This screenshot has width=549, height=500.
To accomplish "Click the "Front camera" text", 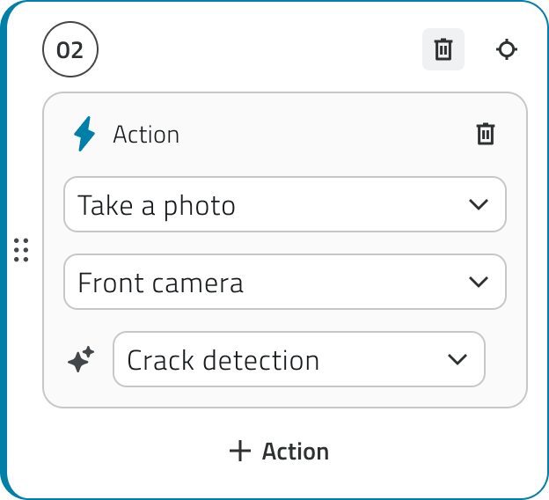I will [160, 283].
